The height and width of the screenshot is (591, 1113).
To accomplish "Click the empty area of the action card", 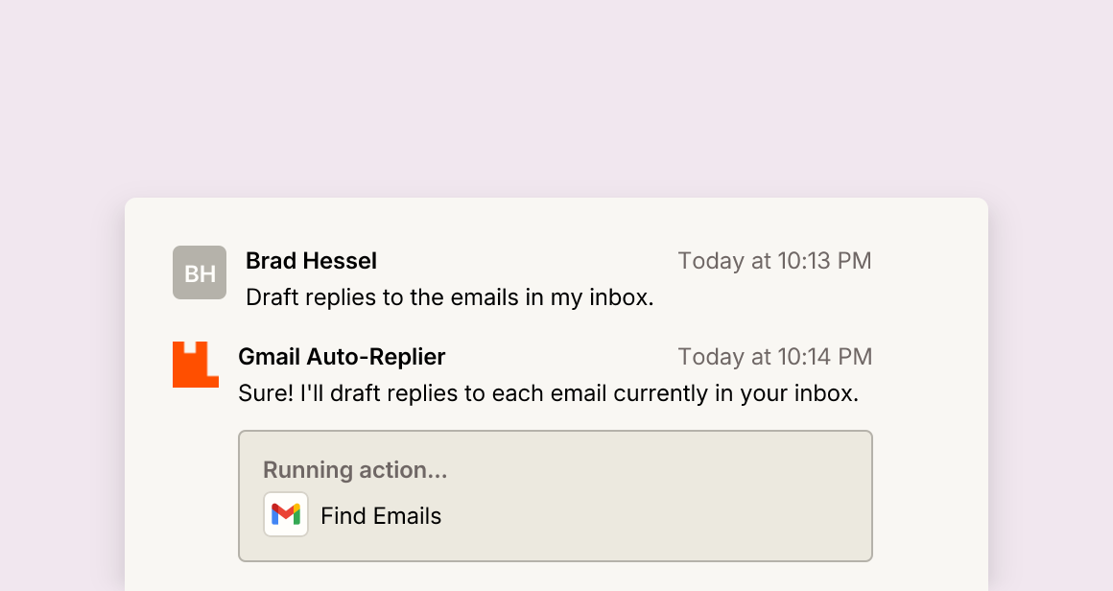I will click(675, 497).
